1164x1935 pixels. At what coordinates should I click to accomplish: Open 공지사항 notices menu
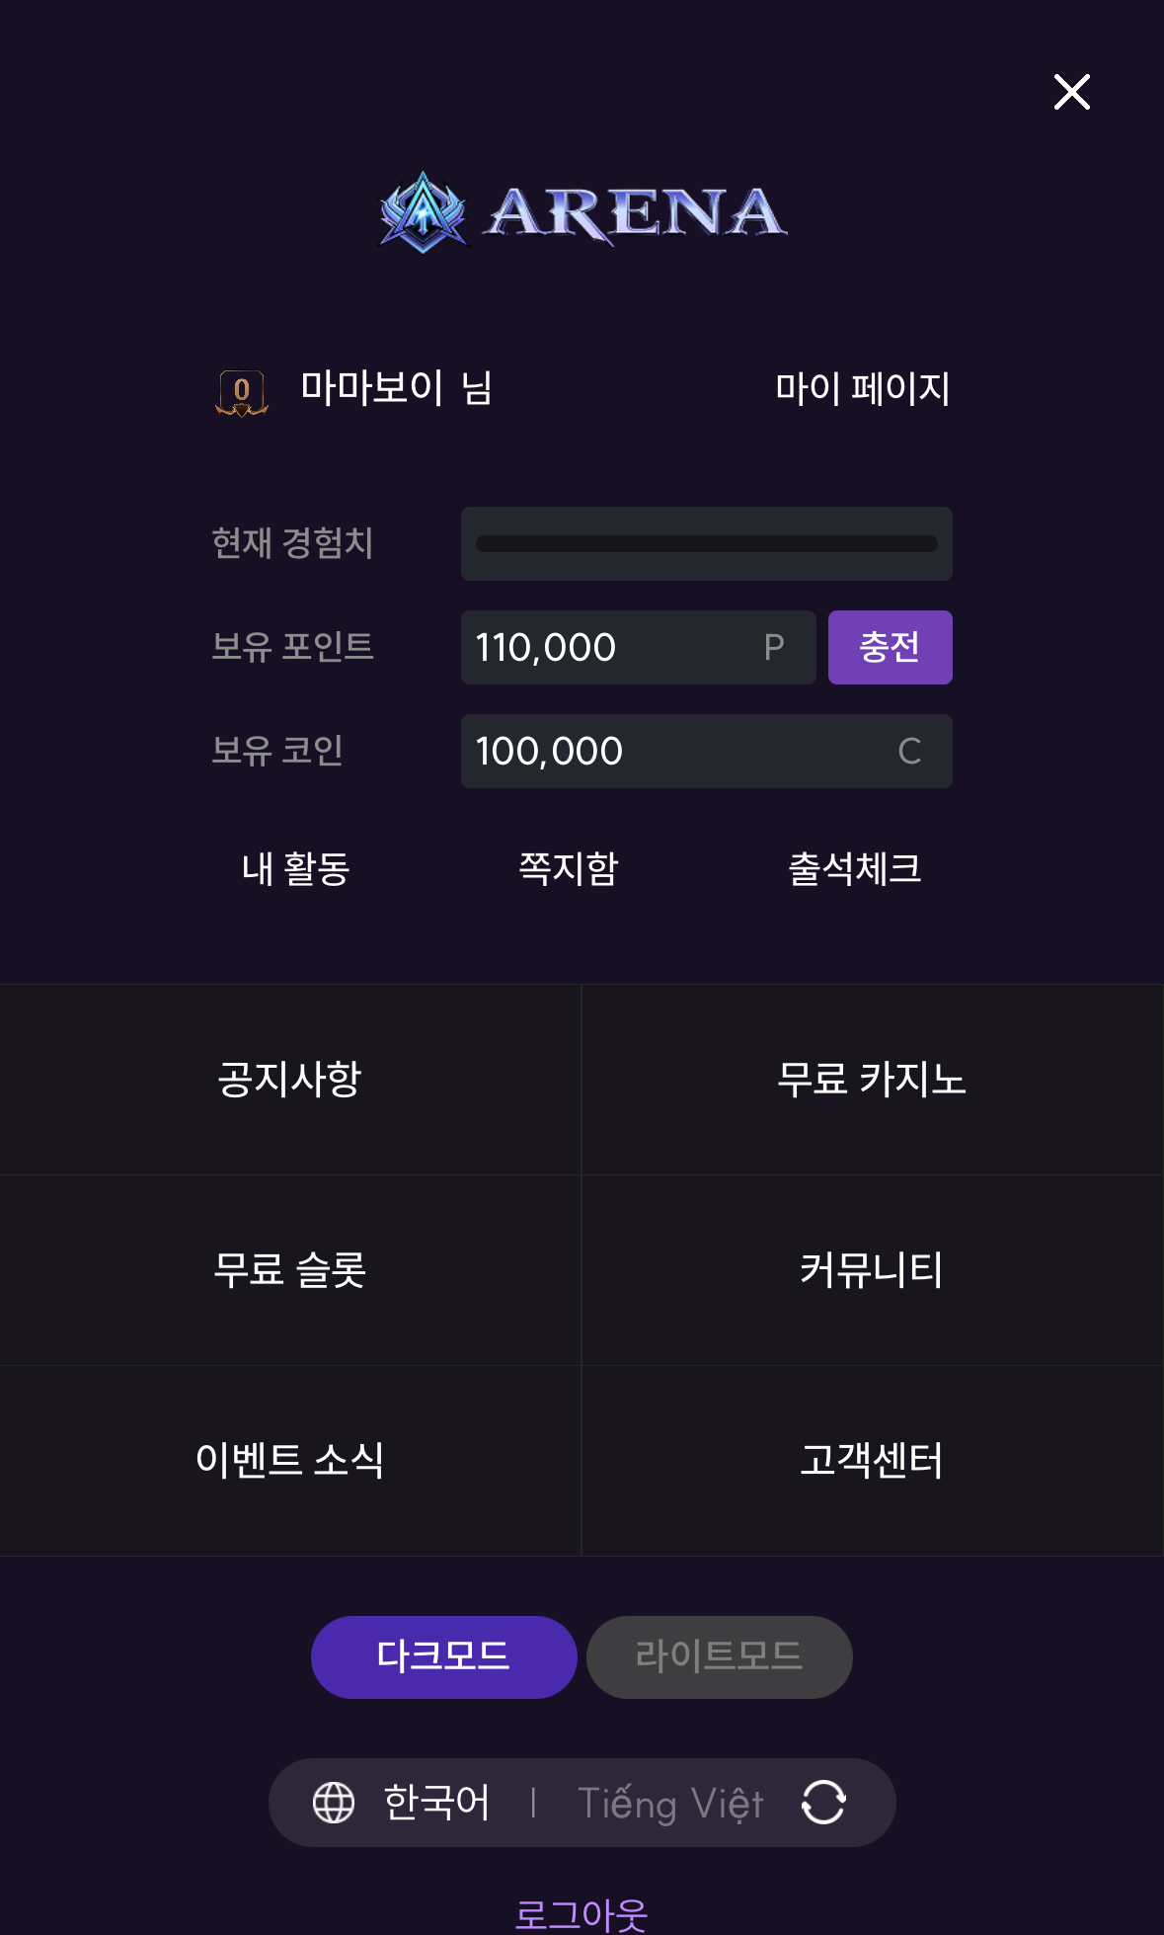[290, 1079]
